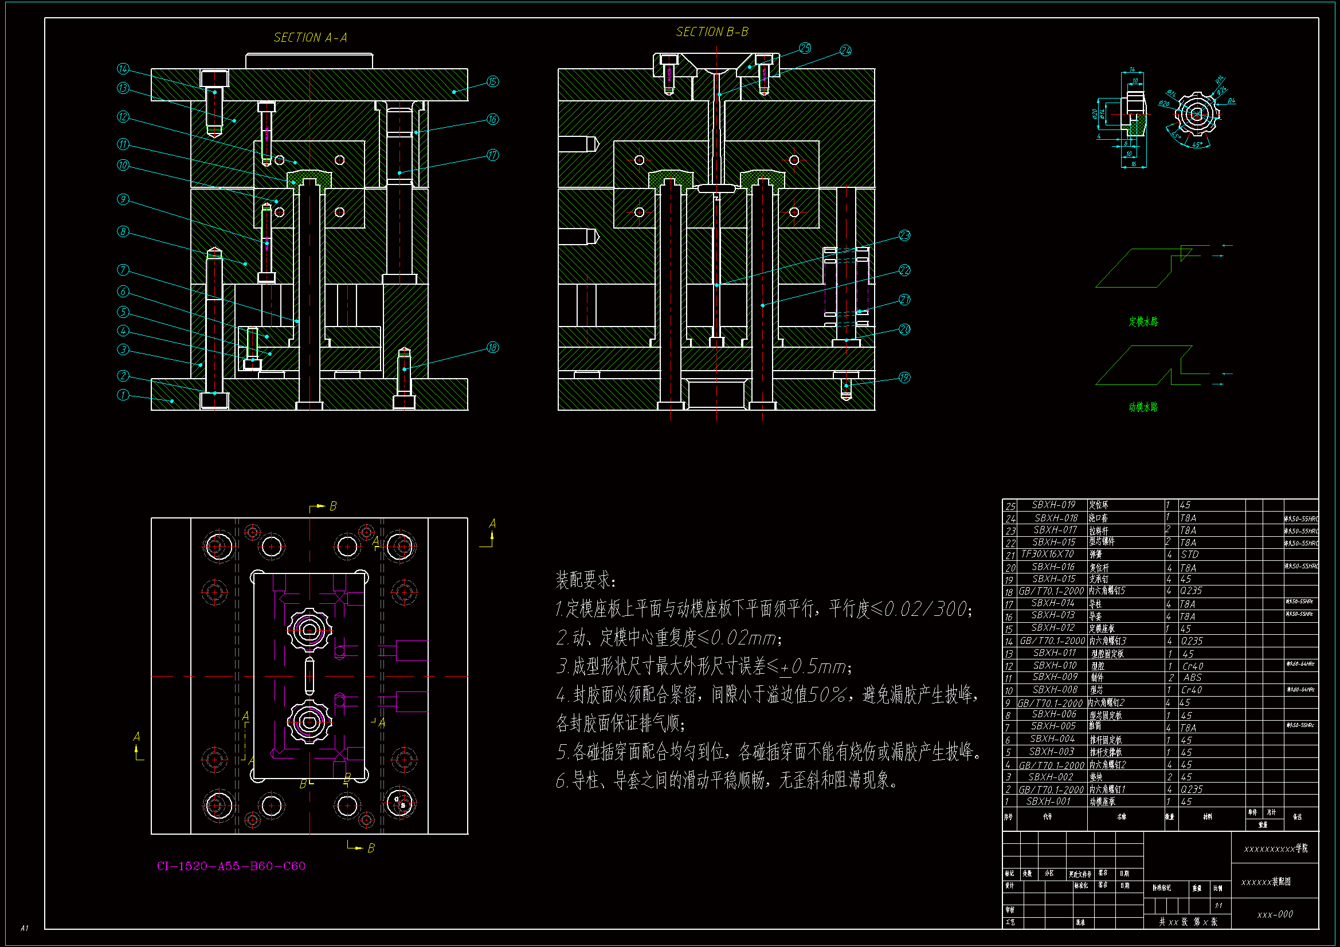Select balloon 14 in Section A-A

pyautogui.click(x=123, y=69)
